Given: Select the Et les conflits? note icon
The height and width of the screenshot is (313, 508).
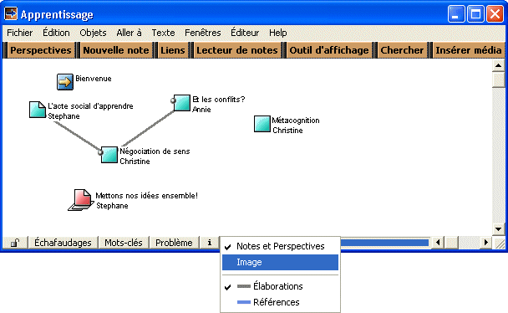Looking at the screenshot, I should tap(182, 103).
